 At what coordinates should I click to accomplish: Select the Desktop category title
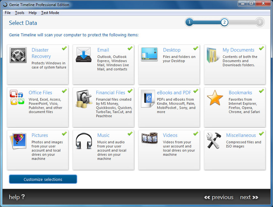pos(172,50)
